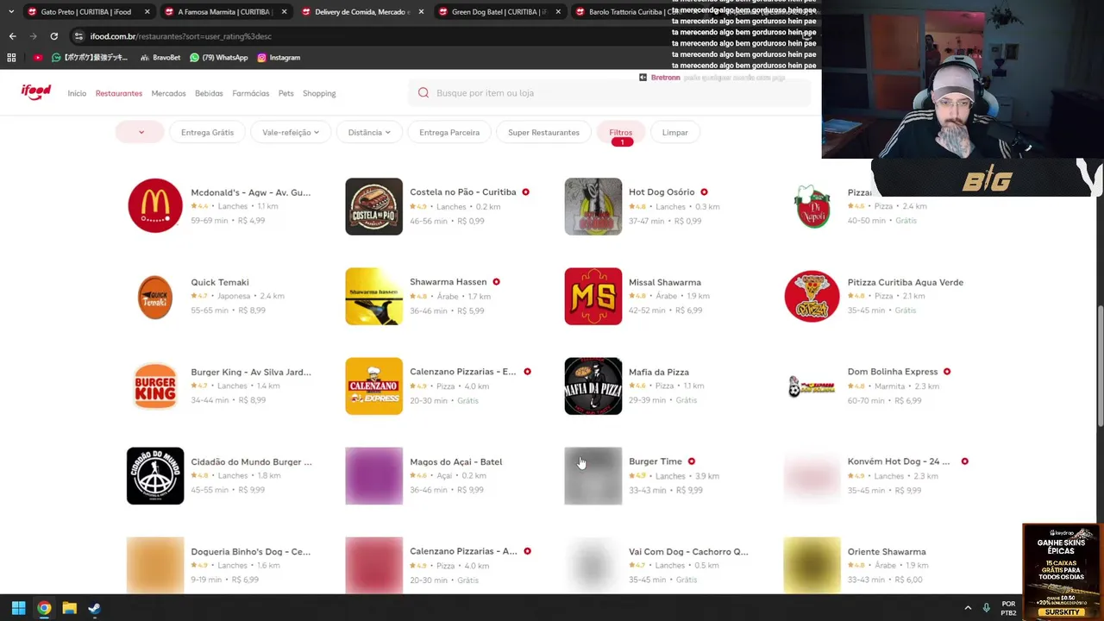
Task: Click the Ganhe Skins Épicas ad
Action: point(1062,572)
